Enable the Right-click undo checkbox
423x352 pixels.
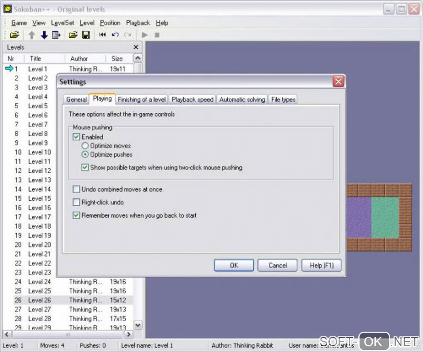[x=76, y=202]
